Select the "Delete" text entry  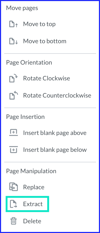pyautogui.click(x=32, y=221)
